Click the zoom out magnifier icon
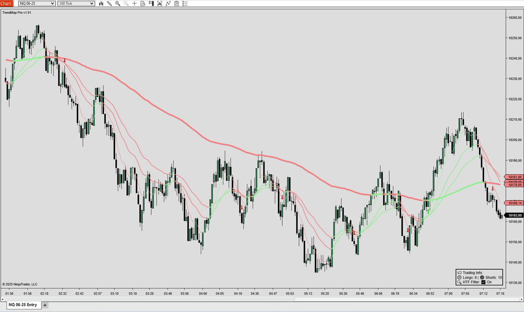This screenshot has width=524, height=312. pyautogui.click(x=126, y=3)
